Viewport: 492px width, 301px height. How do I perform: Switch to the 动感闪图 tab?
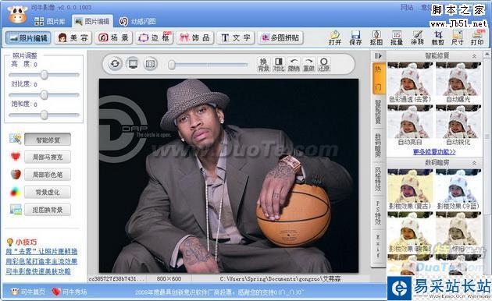[137, 21]
